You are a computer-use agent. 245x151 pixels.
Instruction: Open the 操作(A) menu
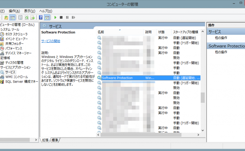pyautogui.click(x=14, y=11)
